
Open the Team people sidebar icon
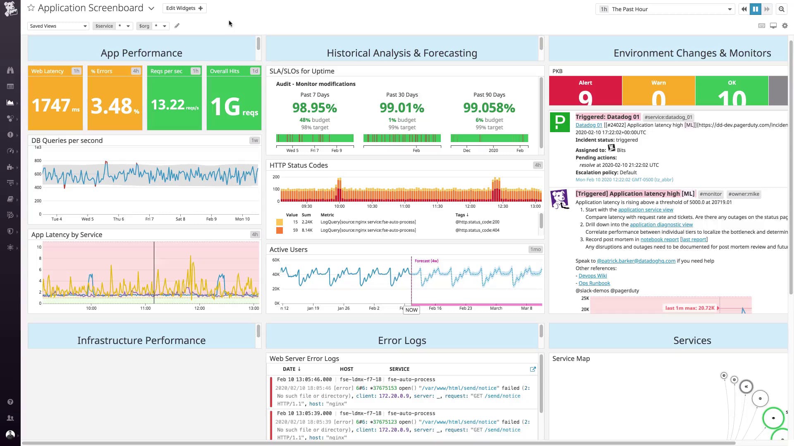point(10,418)
